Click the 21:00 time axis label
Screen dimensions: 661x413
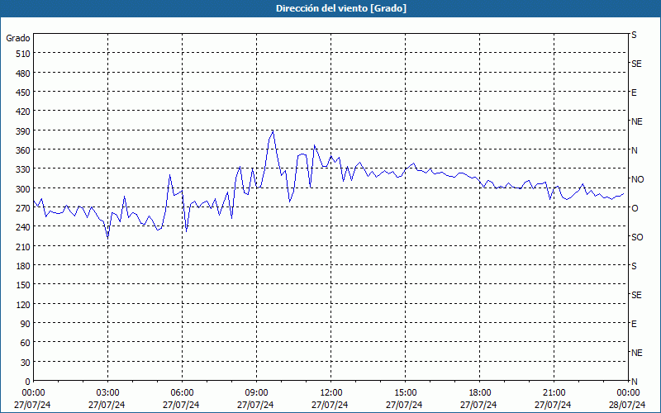tap(554, 393)
